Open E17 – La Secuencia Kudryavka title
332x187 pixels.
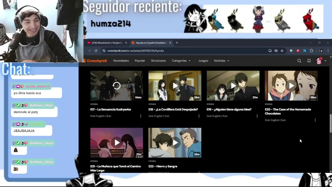[x=110, y=109]
